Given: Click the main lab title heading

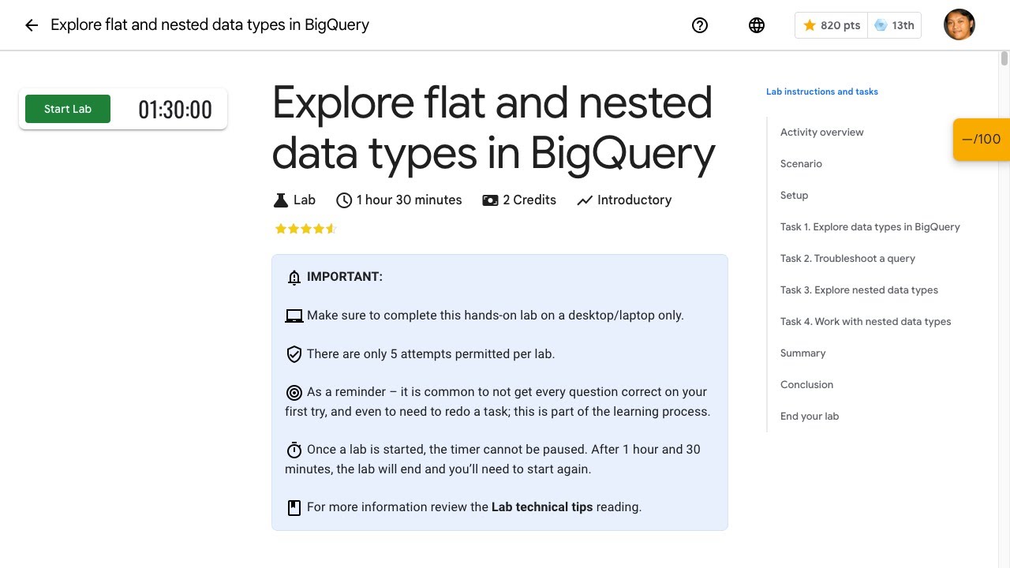Looking at the screenshot, I should coord(494,128).
